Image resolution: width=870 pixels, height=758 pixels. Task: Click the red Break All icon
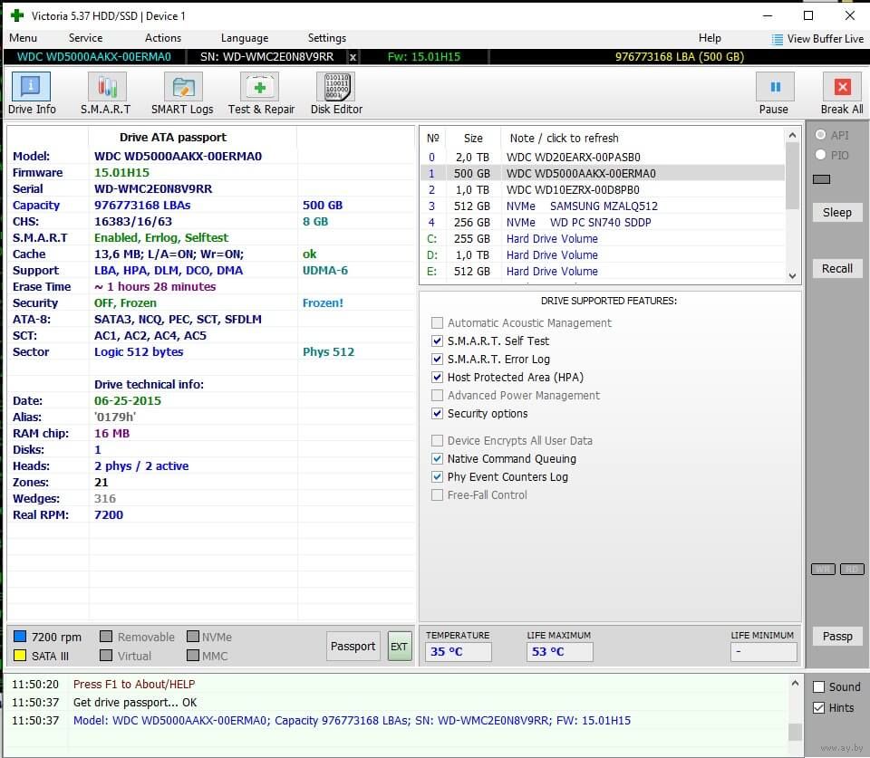841,88
